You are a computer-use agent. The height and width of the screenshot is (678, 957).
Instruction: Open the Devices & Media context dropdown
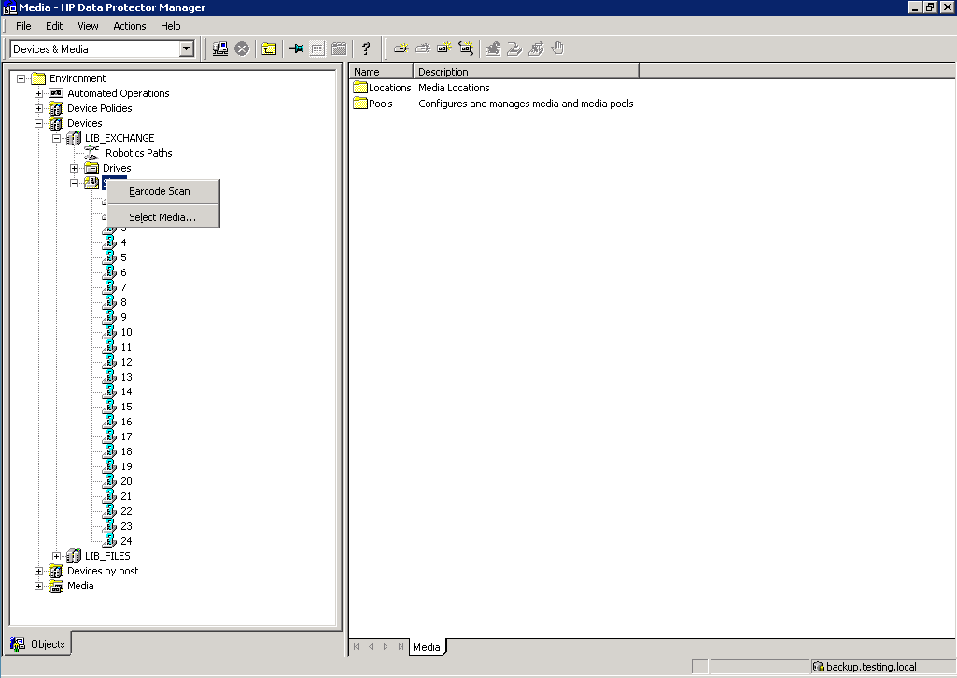point(186,48)
